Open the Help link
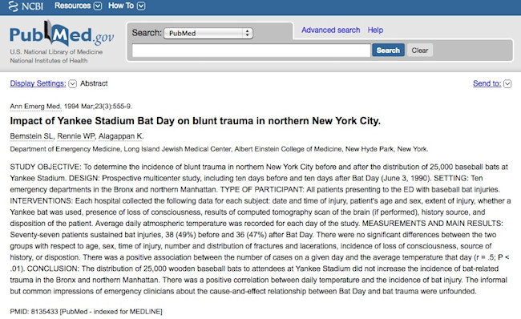Image resolution: width=521 pixels, height=319 pixels. point(375,30)
